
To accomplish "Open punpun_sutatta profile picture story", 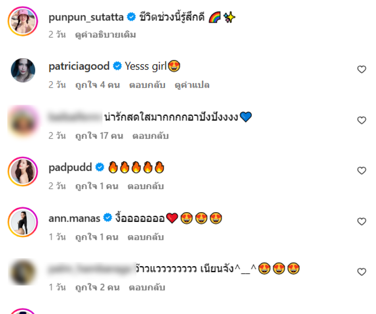I will click(x=23, y=21).
